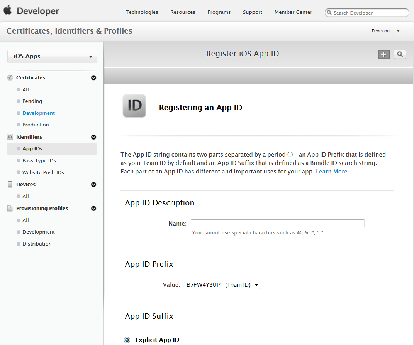
Task: Click the Provisioning Profiles section header
Action: pos(42,209)
